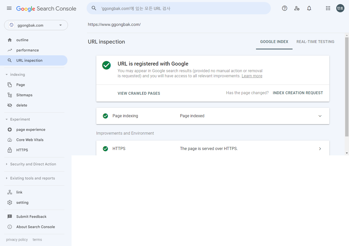The width and height of the screenshot is (349, 246).
Task: Click the Help question mark icon
Action: click(x=284, y=8)
